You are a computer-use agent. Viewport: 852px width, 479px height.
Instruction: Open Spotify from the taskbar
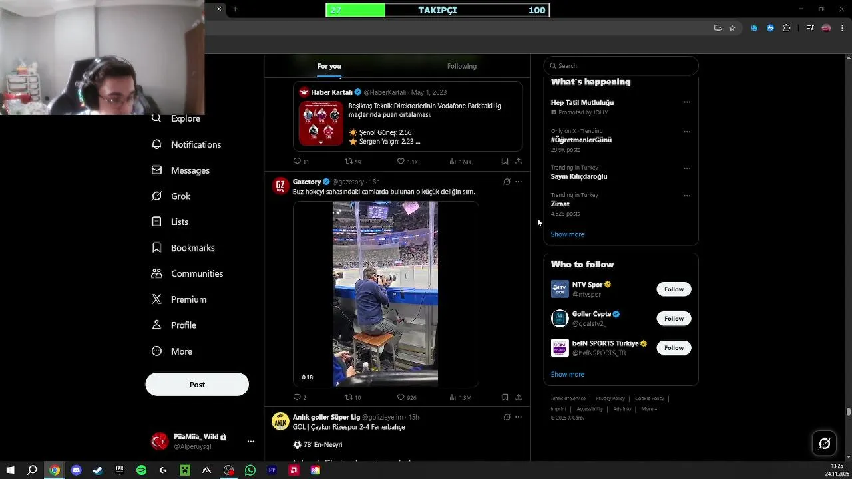[x=141, y=470]
